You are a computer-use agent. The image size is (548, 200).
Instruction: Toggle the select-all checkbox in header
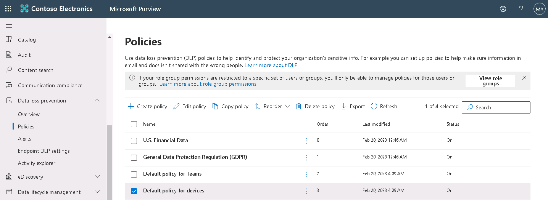134,124
